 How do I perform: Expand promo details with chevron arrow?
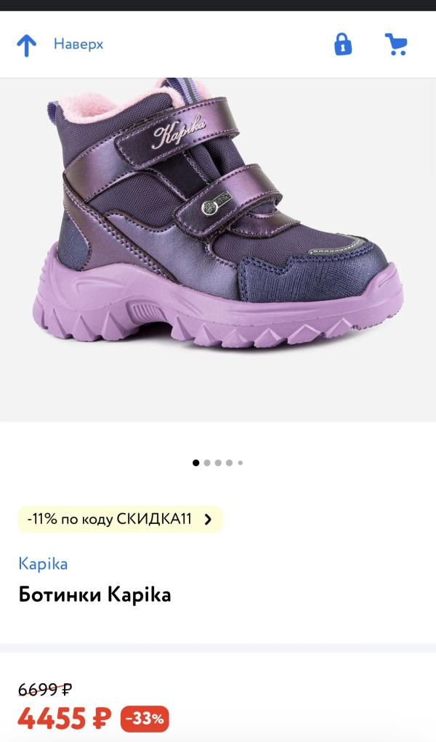click(x=208, y=520)
